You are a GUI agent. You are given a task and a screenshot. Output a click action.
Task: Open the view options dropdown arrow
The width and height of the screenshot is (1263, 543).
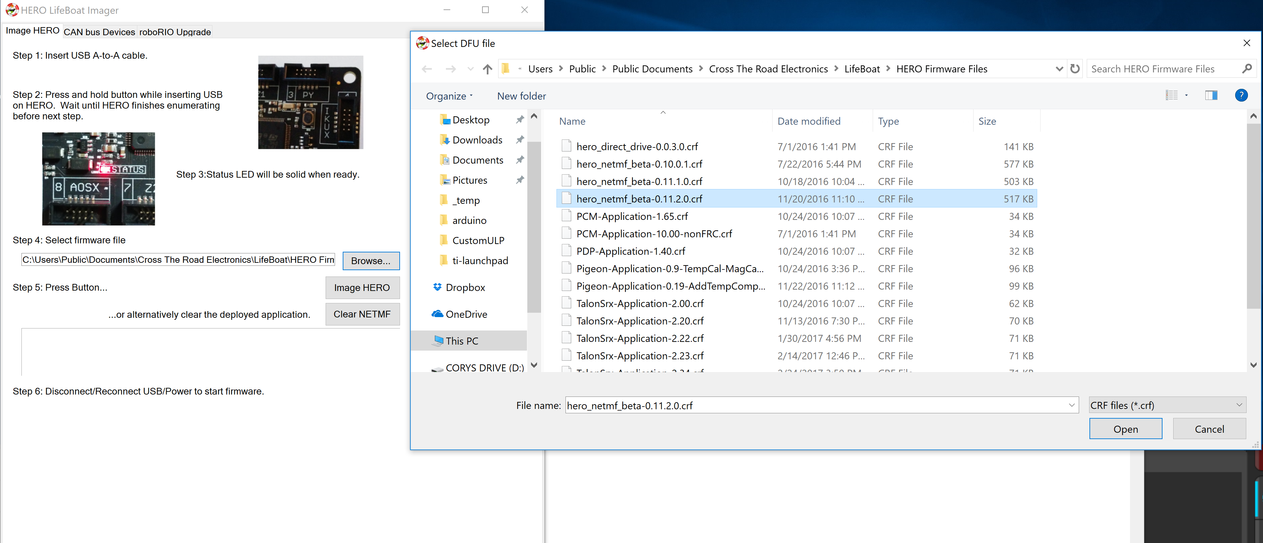click(1187, 96)
